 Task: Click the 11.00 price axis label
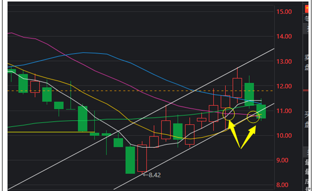(284, 111)
